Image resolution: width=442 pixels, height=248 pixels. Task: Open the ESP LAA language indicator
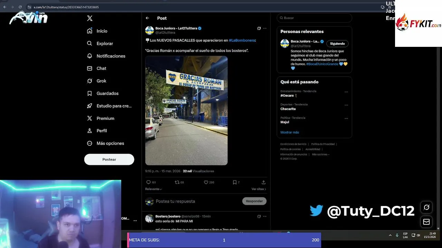click(405, 235)
